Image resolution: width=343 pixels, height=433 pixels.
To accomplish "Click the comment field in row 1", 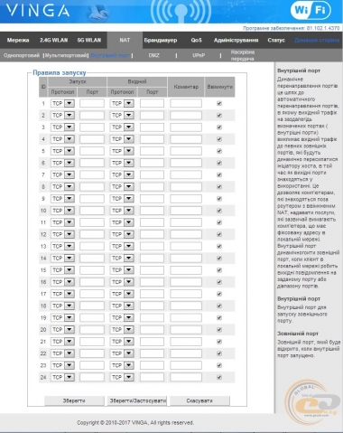I will 186,103.
